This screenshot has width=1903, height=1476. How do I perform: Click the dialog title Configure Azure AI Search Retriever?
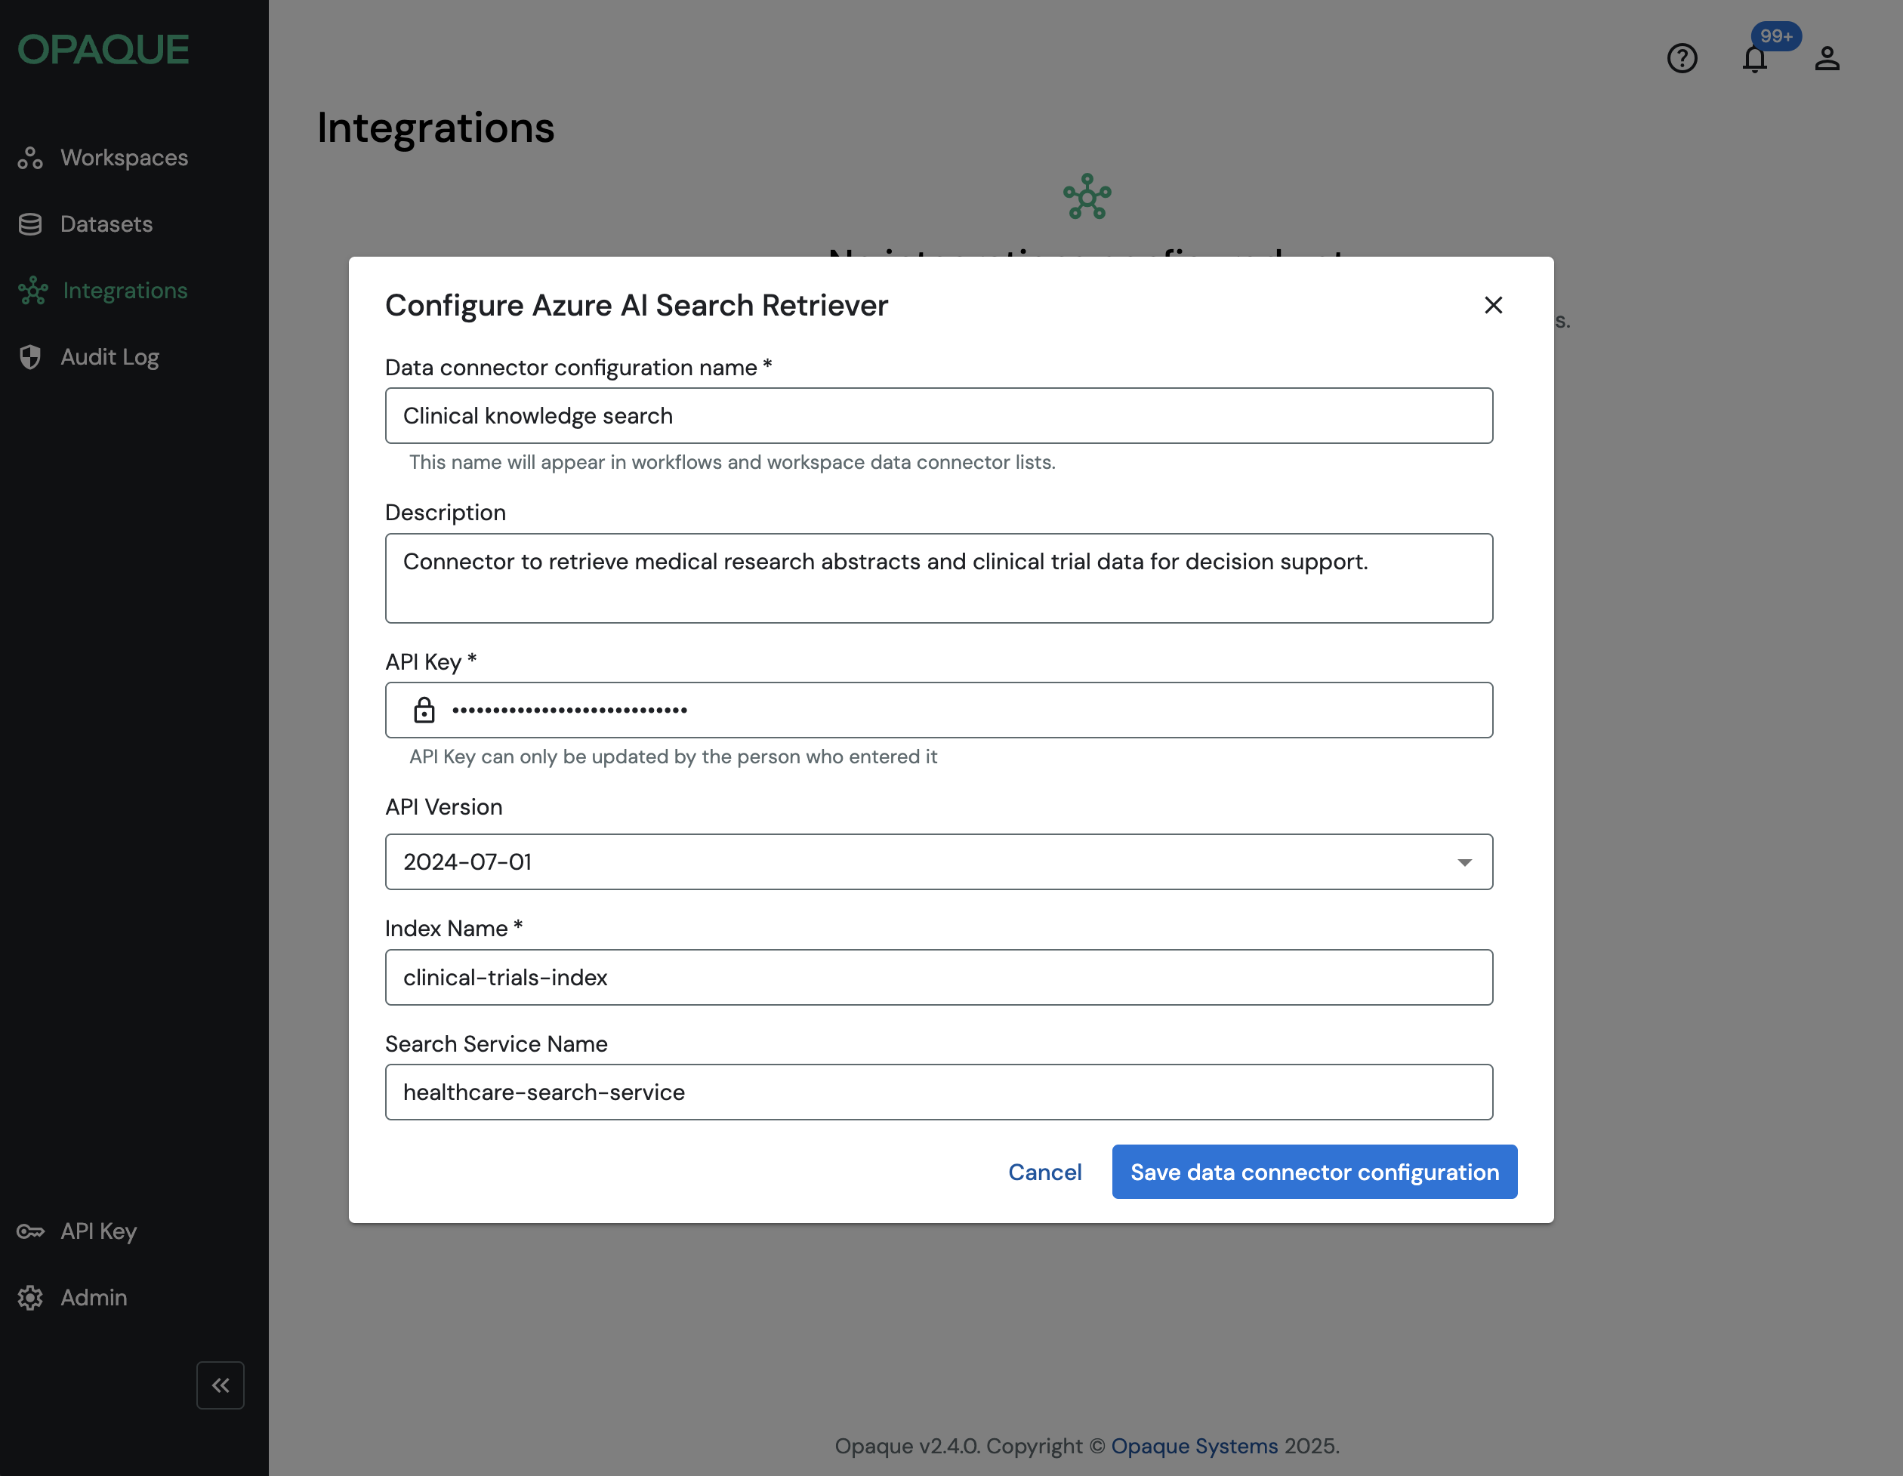(636, 306)
